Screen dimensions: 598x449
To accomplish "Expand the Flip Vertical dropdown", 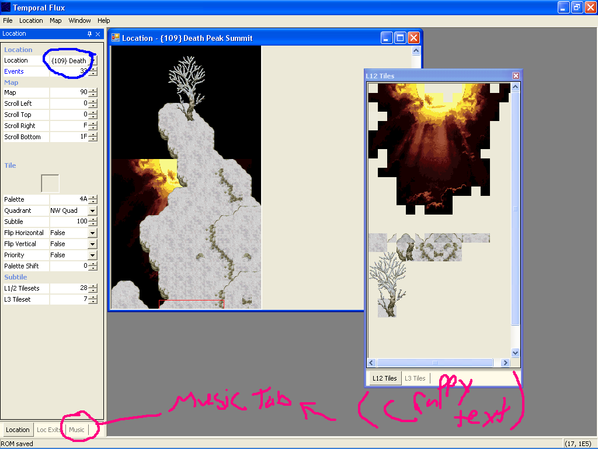I will pyautogui.click(x=92, y=244).
